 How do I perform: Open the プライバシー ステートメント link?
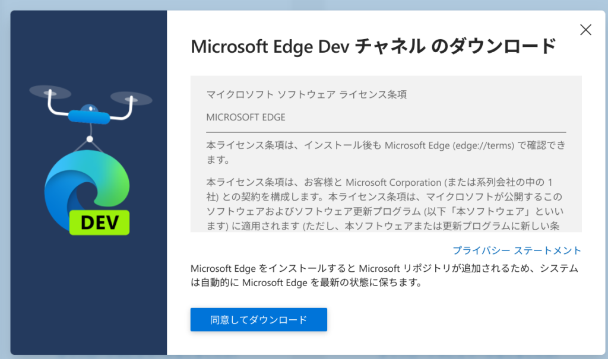[x=517, y=250]
